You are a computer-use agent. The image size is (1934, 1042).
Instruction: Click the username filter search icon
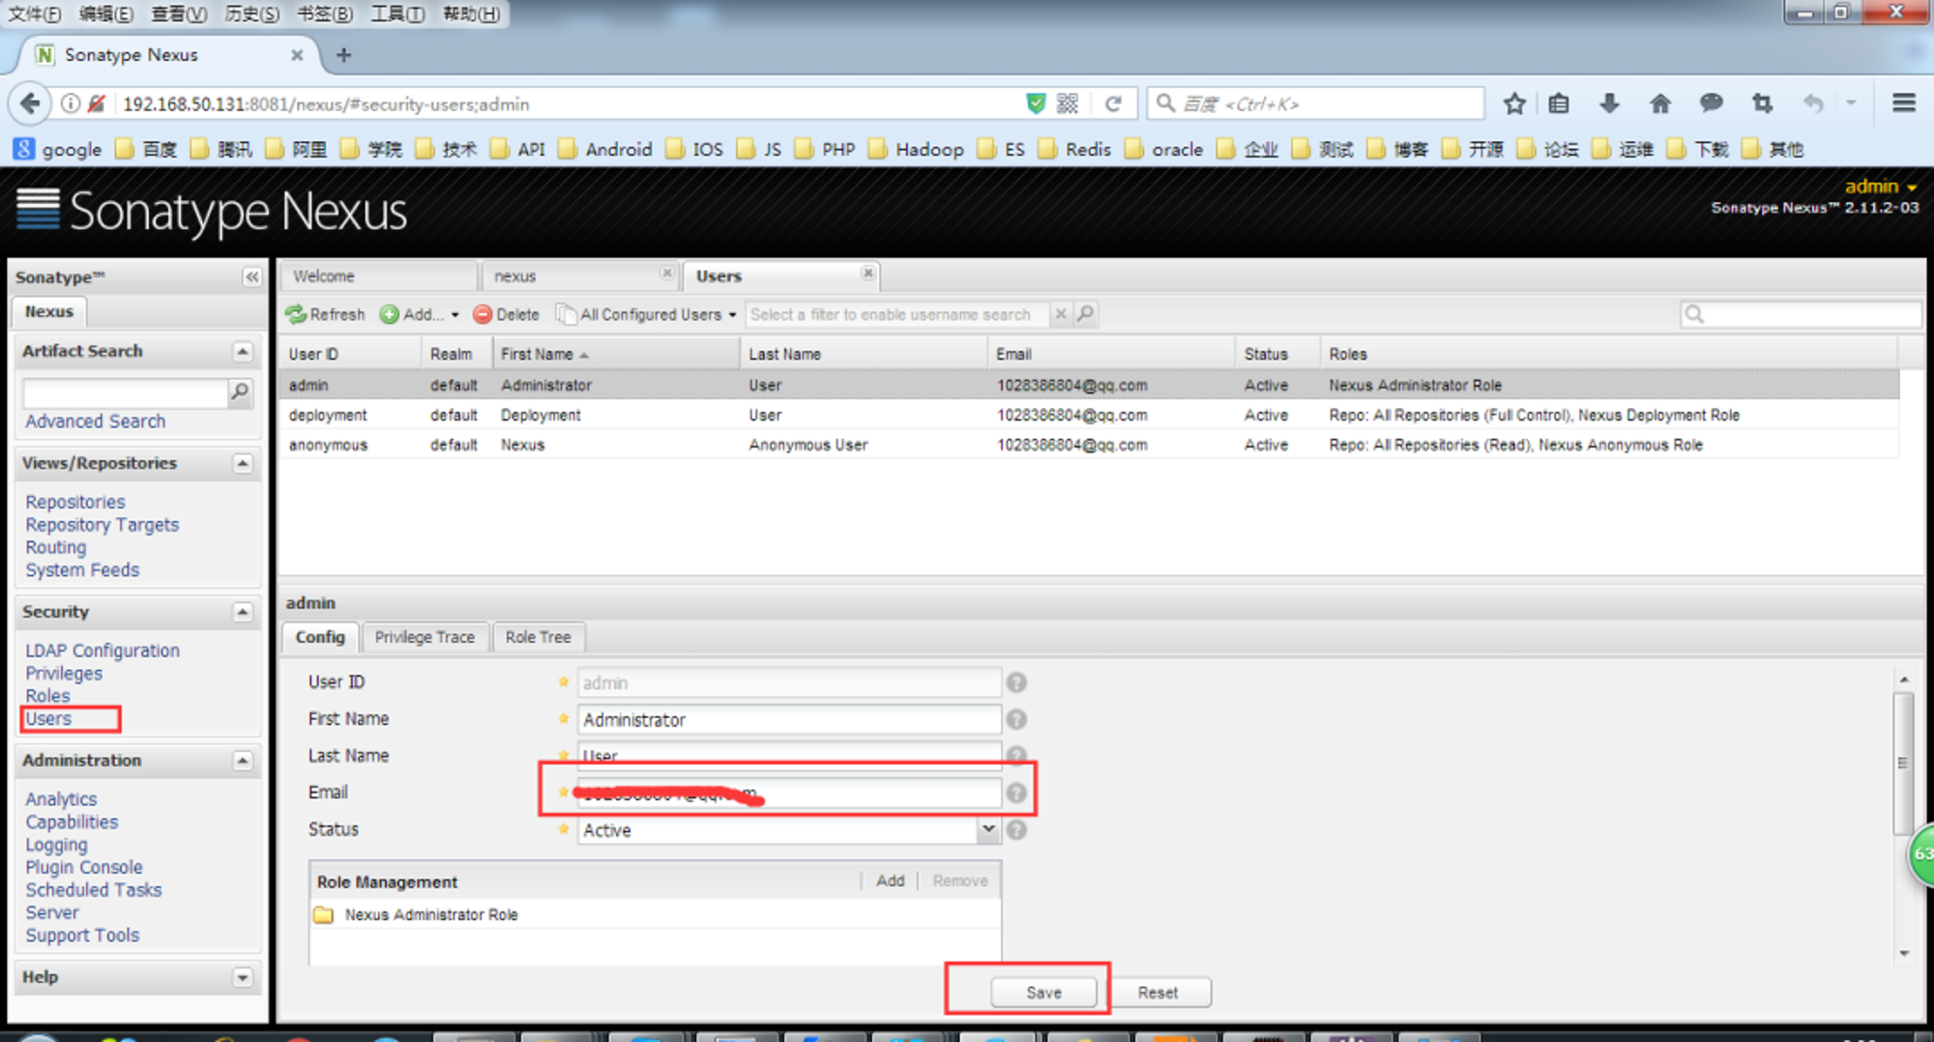(1086, 314)
